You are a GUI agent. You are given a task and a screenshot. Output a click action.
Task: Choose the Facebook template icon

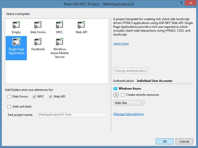click(38, 42)
